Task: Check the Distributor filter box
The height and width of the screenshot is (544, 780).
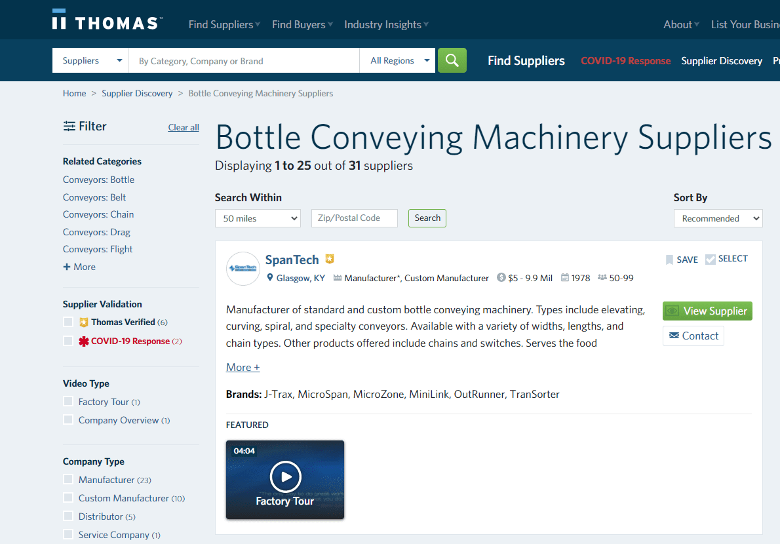Action: click(68, 516)
